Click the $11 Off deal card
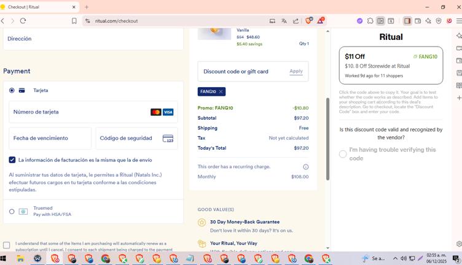Screen dimensions: 462x265 tap(391, 65)
